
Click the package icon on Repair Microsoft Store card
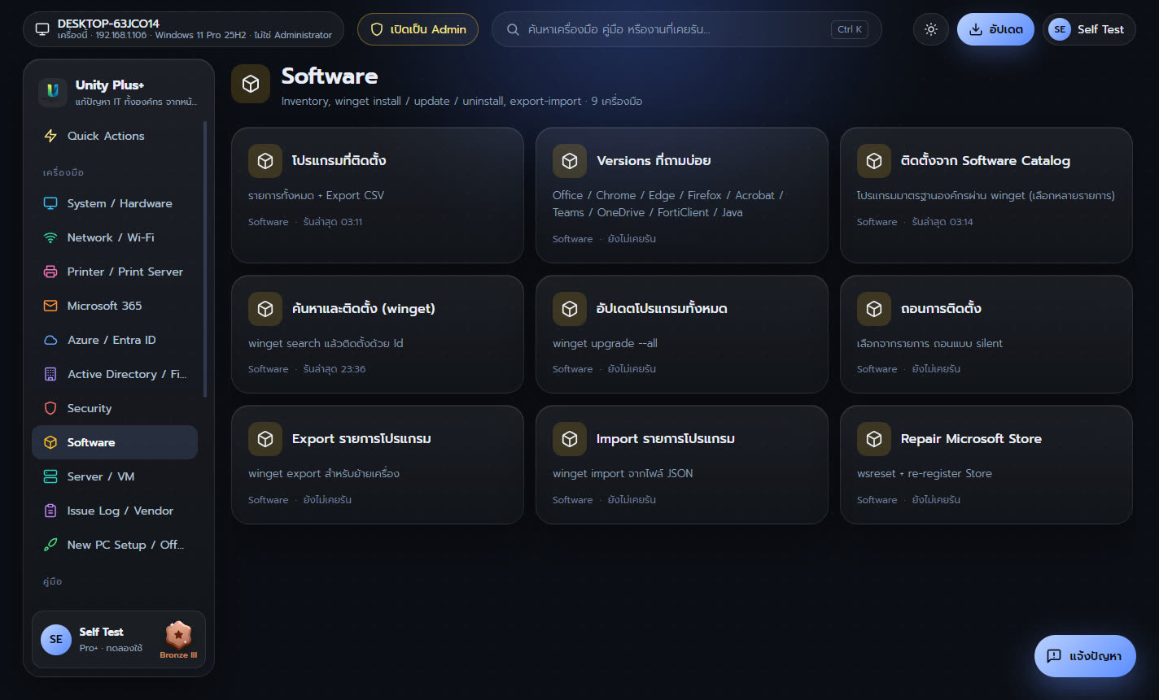click(874, 439)
